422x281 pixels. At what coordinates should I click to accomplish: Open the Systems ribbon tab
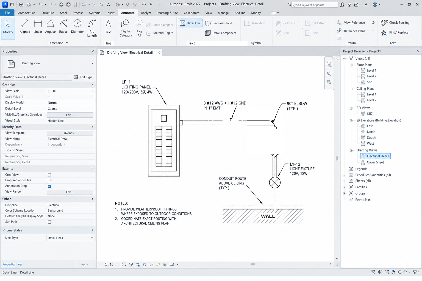point(95,13)
